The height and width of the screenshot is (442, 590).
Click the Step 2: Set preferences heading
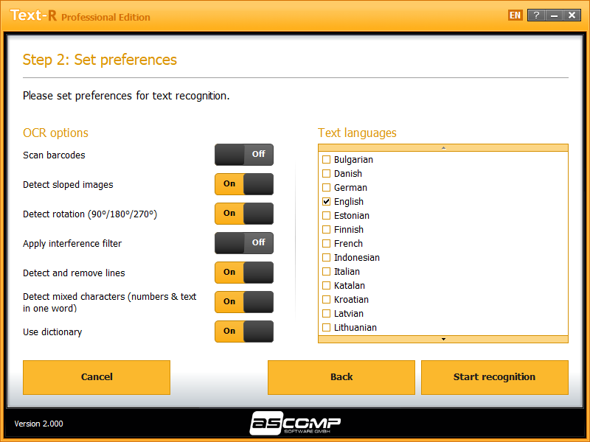pyautogui.click(x=100, y=60)
